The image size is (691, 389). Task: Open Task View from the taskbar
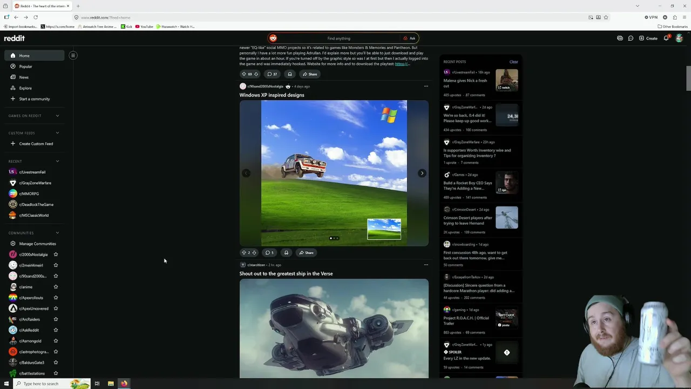[97, 384]
